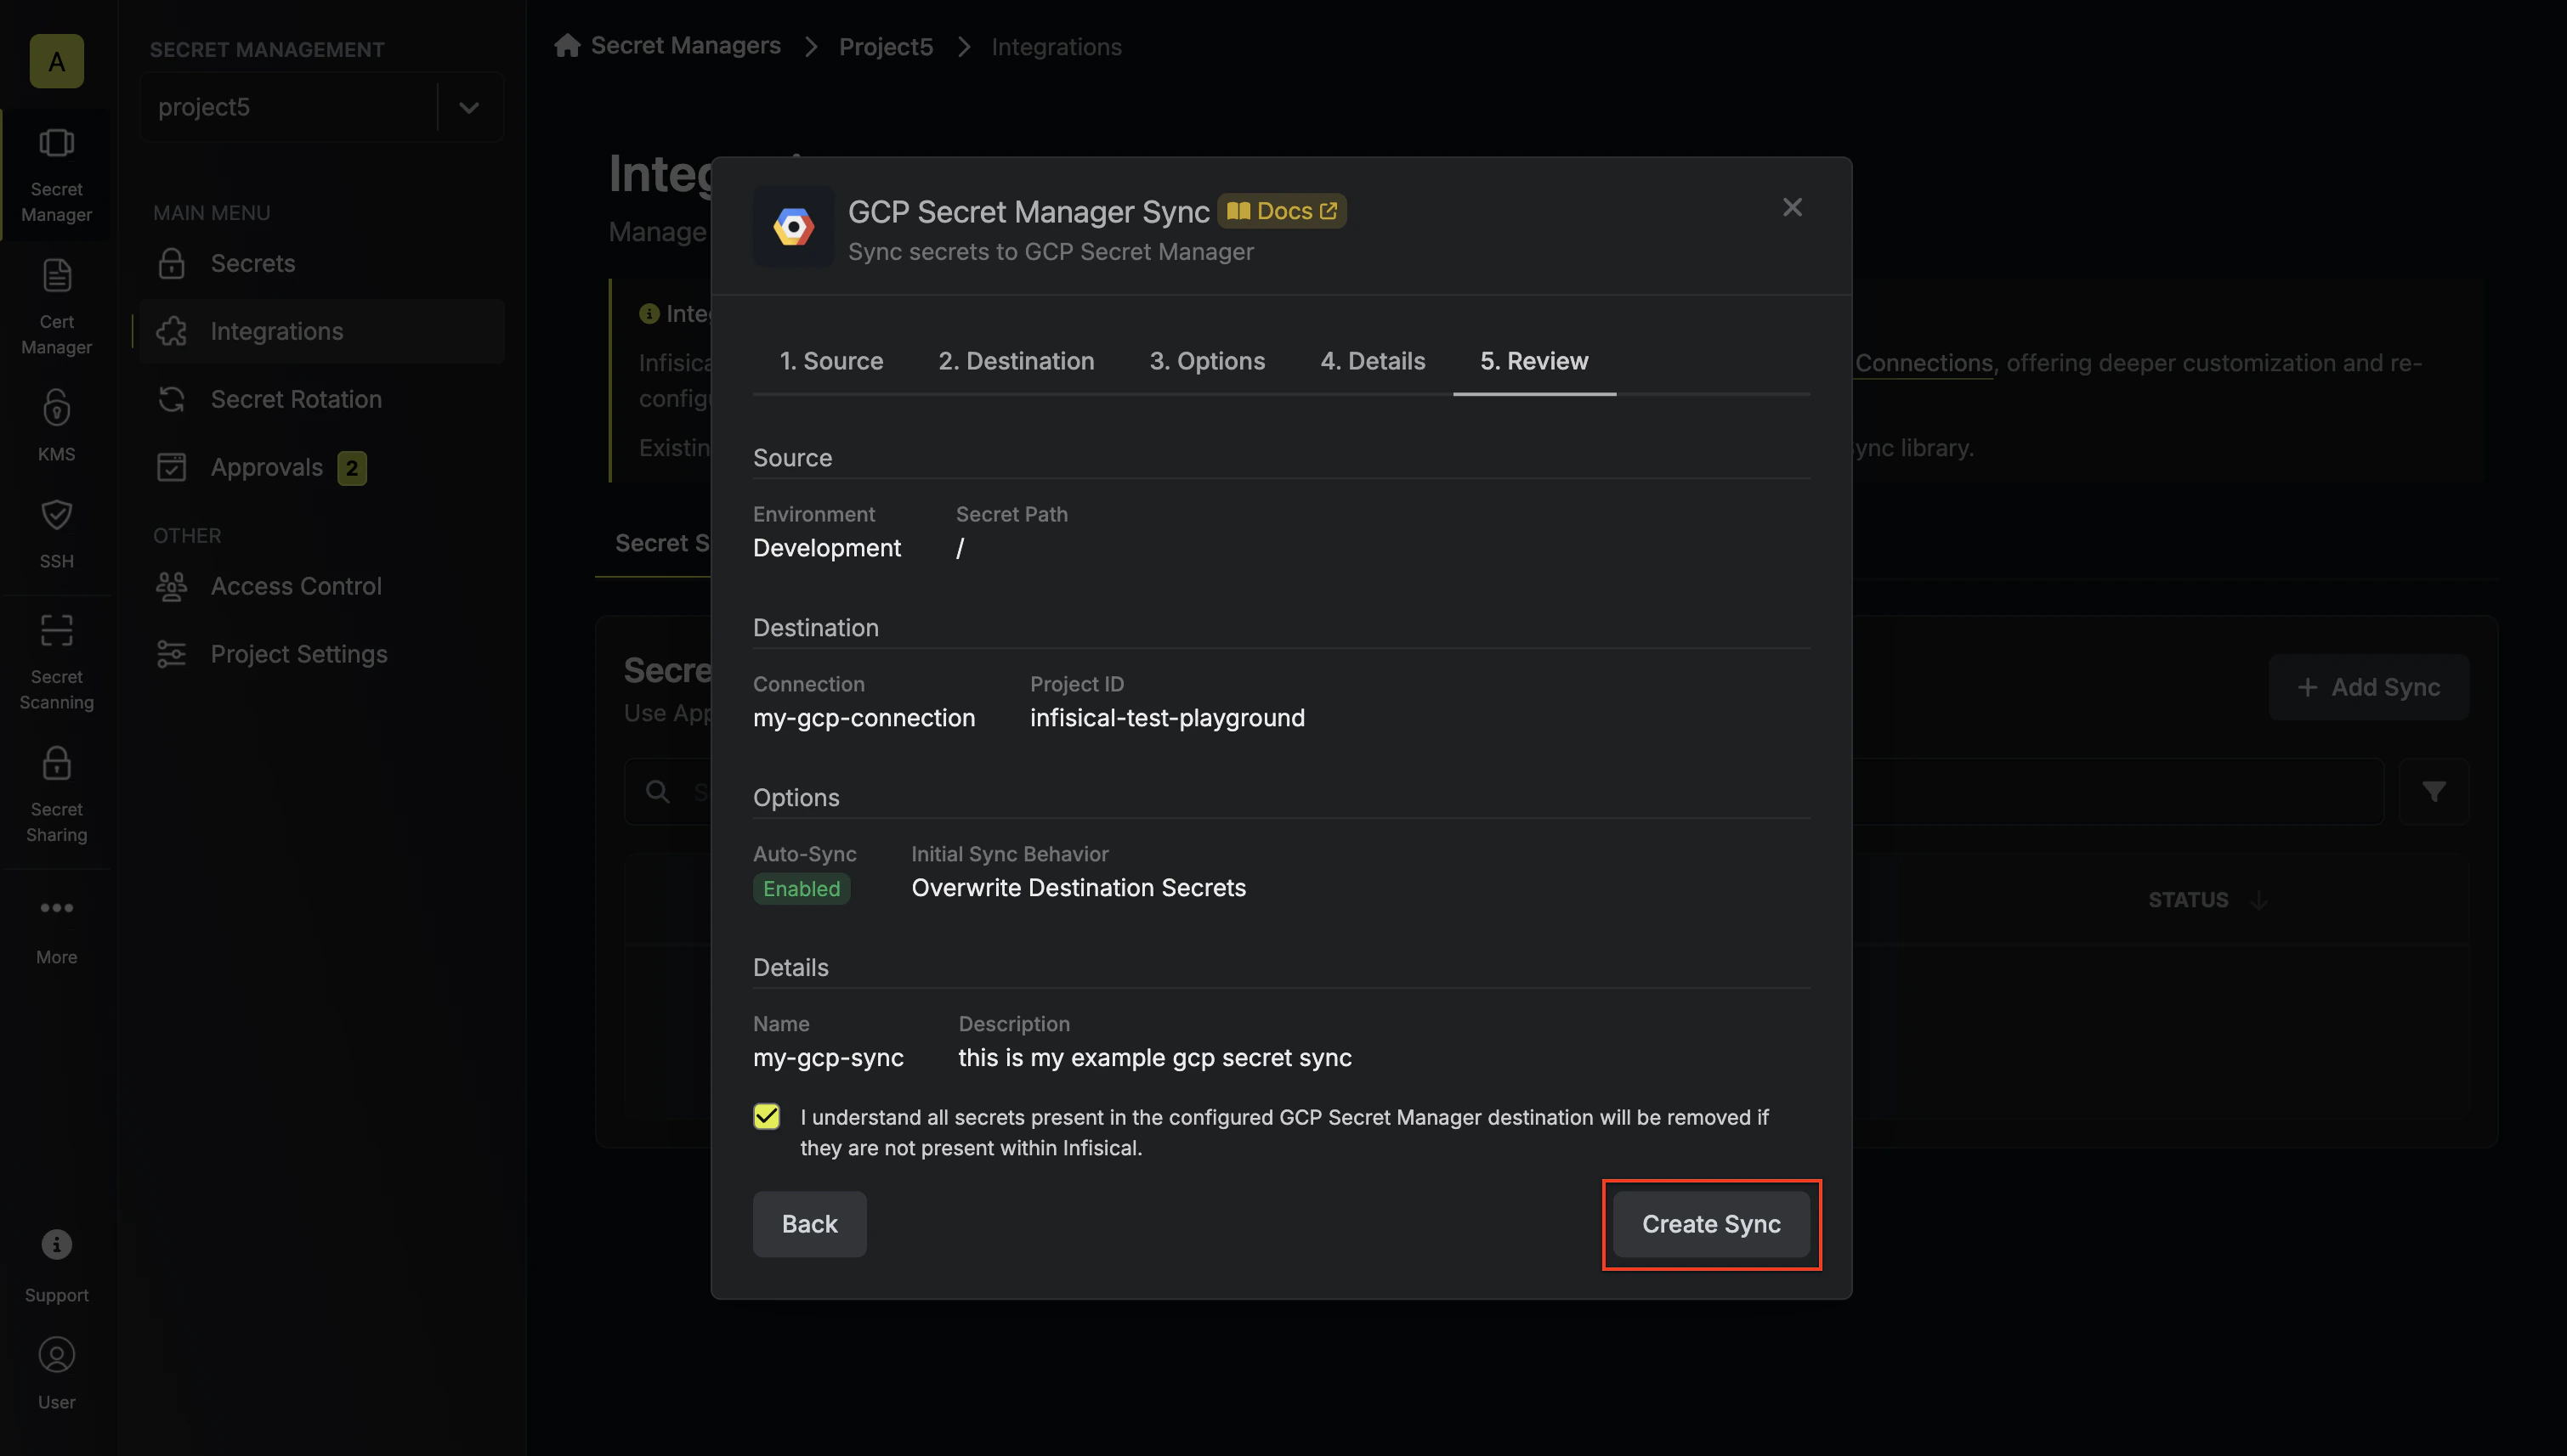This screenshot has height=1456, width=2567.
Task: Switch to the 2. Destination step
Action: [x=1017, y=360]
